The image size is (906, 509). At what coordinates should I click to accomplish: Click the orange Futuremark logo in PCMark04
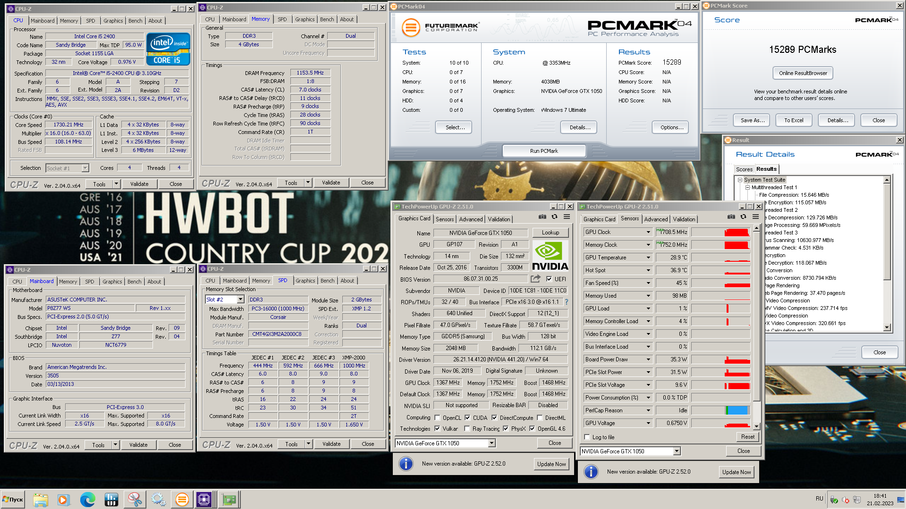click(411, 27)
